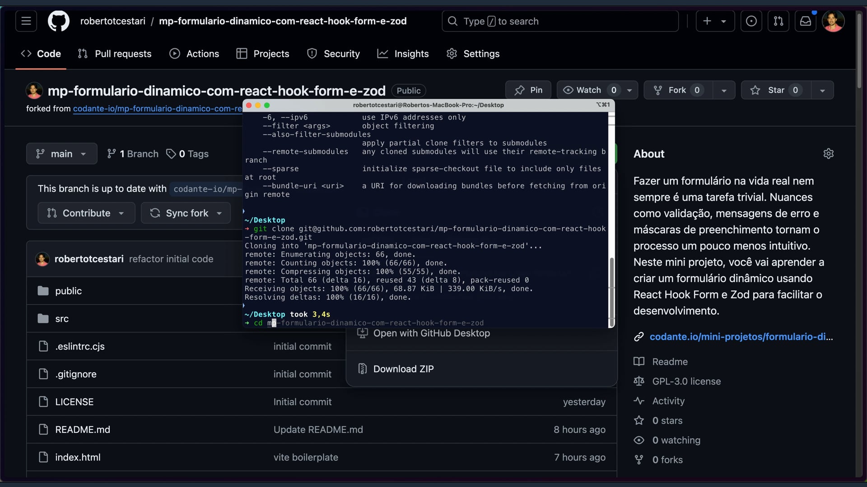Open the Projects tab
Screen dimensions: 867x487
coord(263,54)
